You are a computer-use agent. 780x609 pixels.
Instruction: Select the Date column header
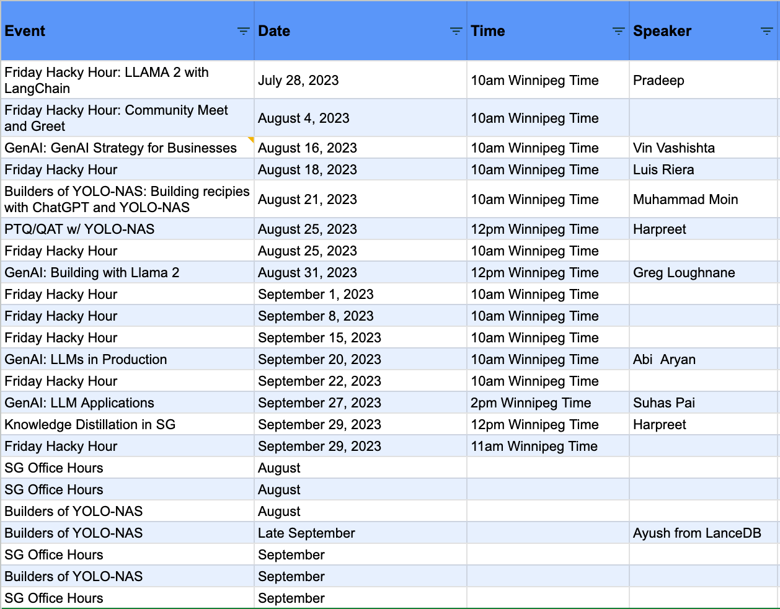[x=361, y=31]
